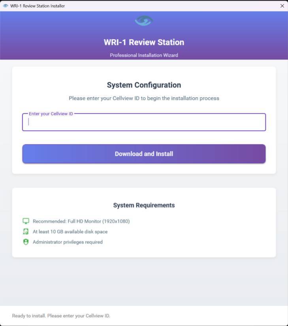288x326 pixels.
Task: Click empty area below the System Requirements card
Action: point(144,281)
